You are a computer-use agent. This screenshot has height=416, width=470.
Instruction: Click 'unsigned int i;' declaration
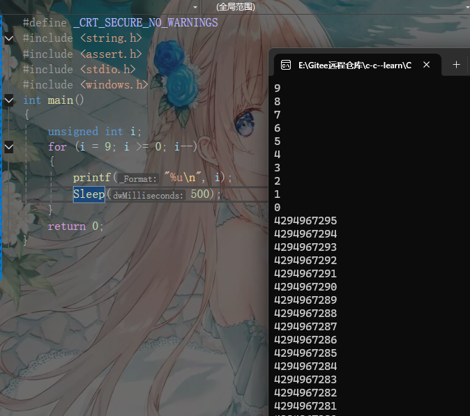pyautogui.click(x=94, y=132)
